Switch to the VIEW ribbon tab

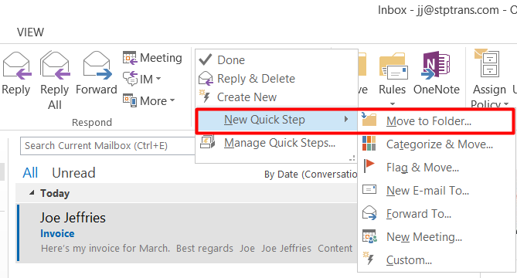[30, 32]
